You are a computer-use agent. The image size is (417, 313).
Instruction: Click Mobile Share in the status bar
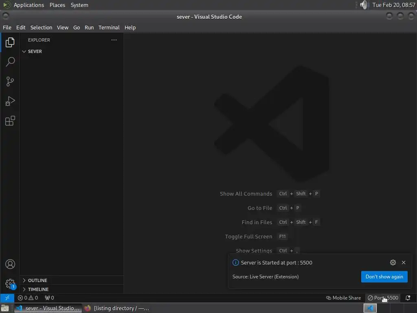coord(343,298)
